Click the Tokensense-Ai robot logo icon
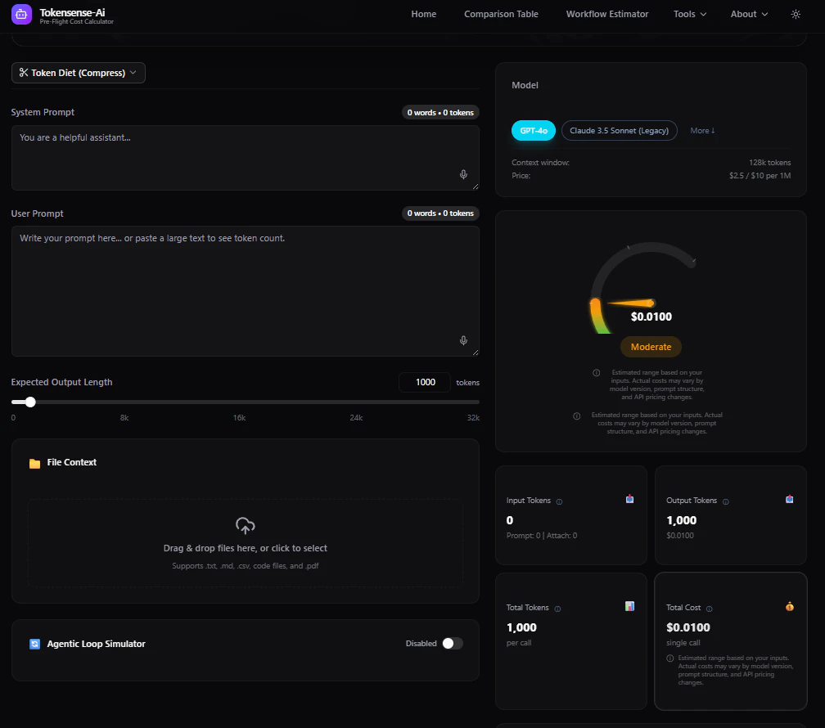Image resolution: width=825 pixels, height=728 pixels. coord(21,14)
